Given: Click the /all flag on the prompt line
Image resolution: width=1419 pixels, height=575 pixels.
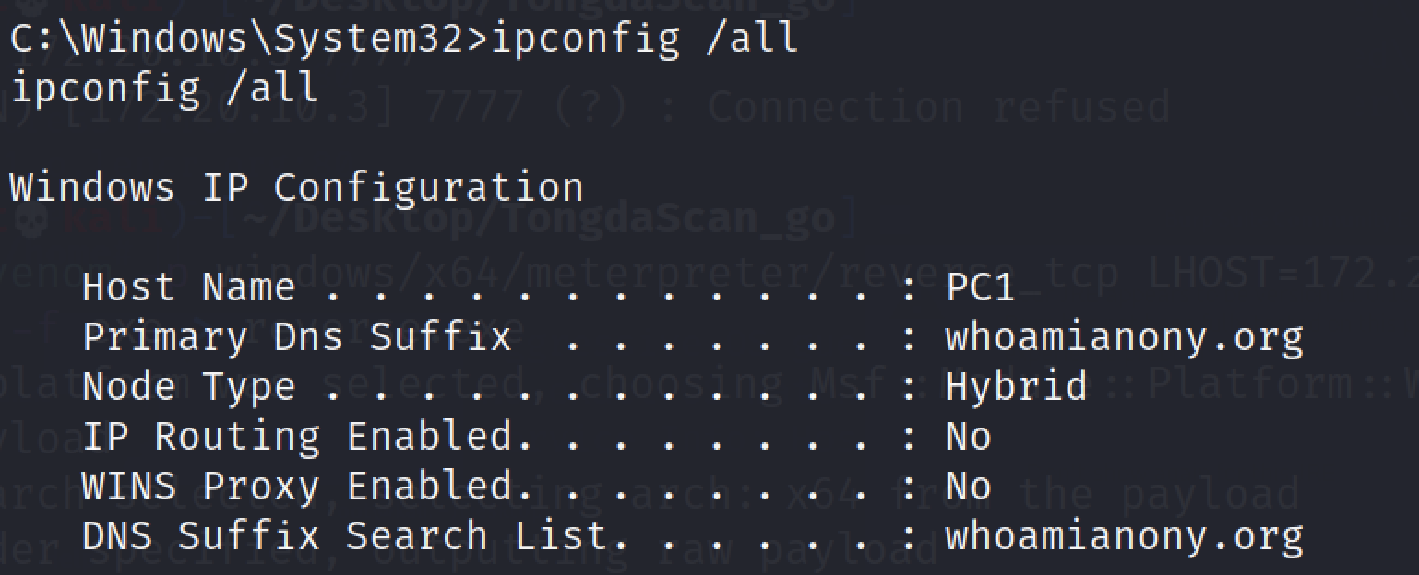Looking at the screenshot, I should pyautogui.click(x=751, y=39).
